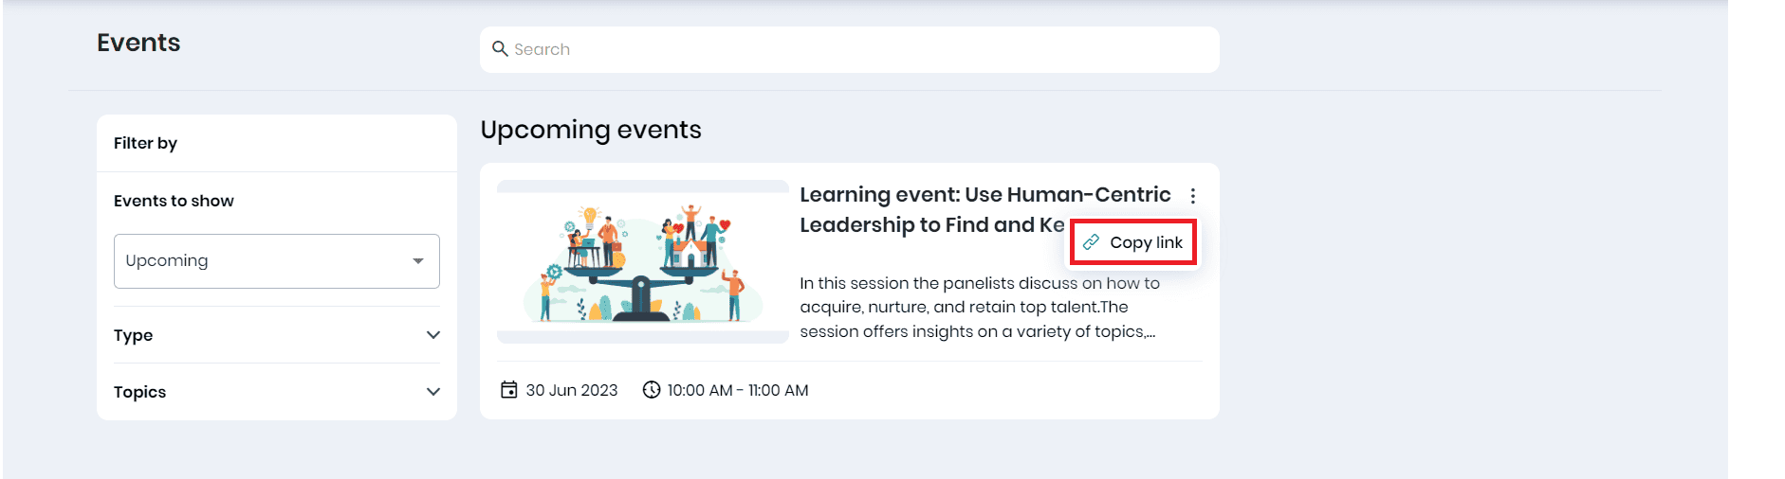Click the event description text
This screenshot has height=479, width=1785.
(x=977, y=308)
